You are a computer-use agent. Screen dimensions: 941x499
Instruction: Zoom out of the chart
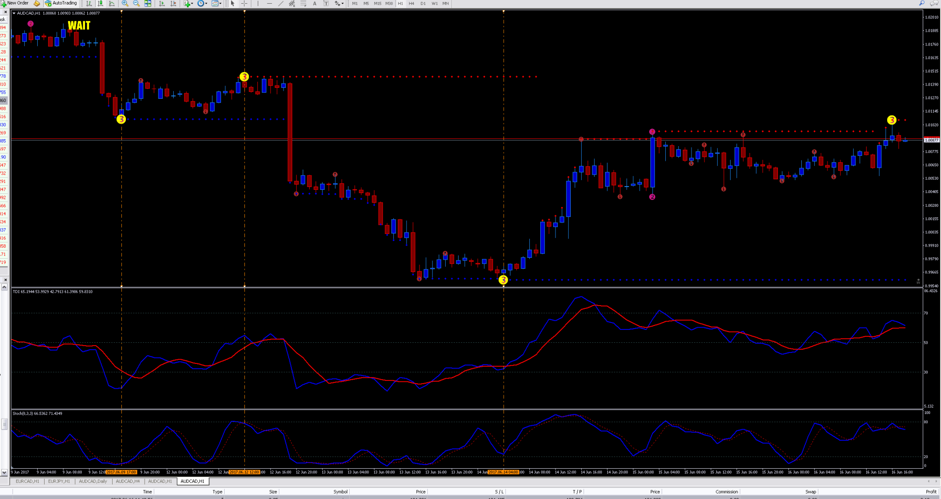click(x=136, y=3)
